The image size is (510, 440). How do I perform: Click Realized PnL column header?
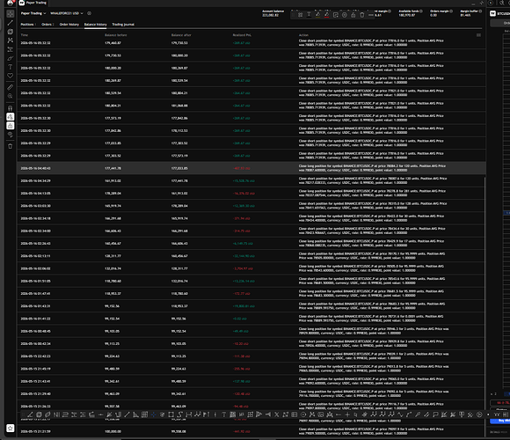(242, 35)
